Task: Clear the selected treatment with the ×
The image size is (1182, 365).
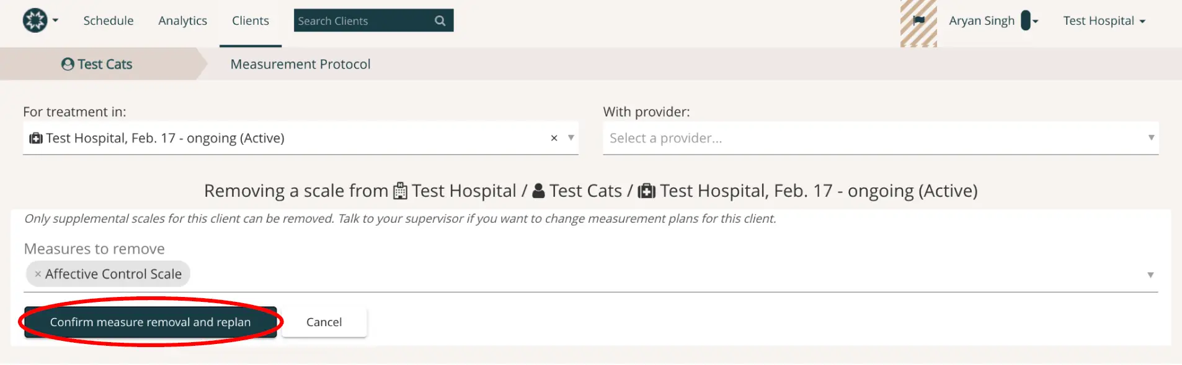Action: click(x=554, y=138)
